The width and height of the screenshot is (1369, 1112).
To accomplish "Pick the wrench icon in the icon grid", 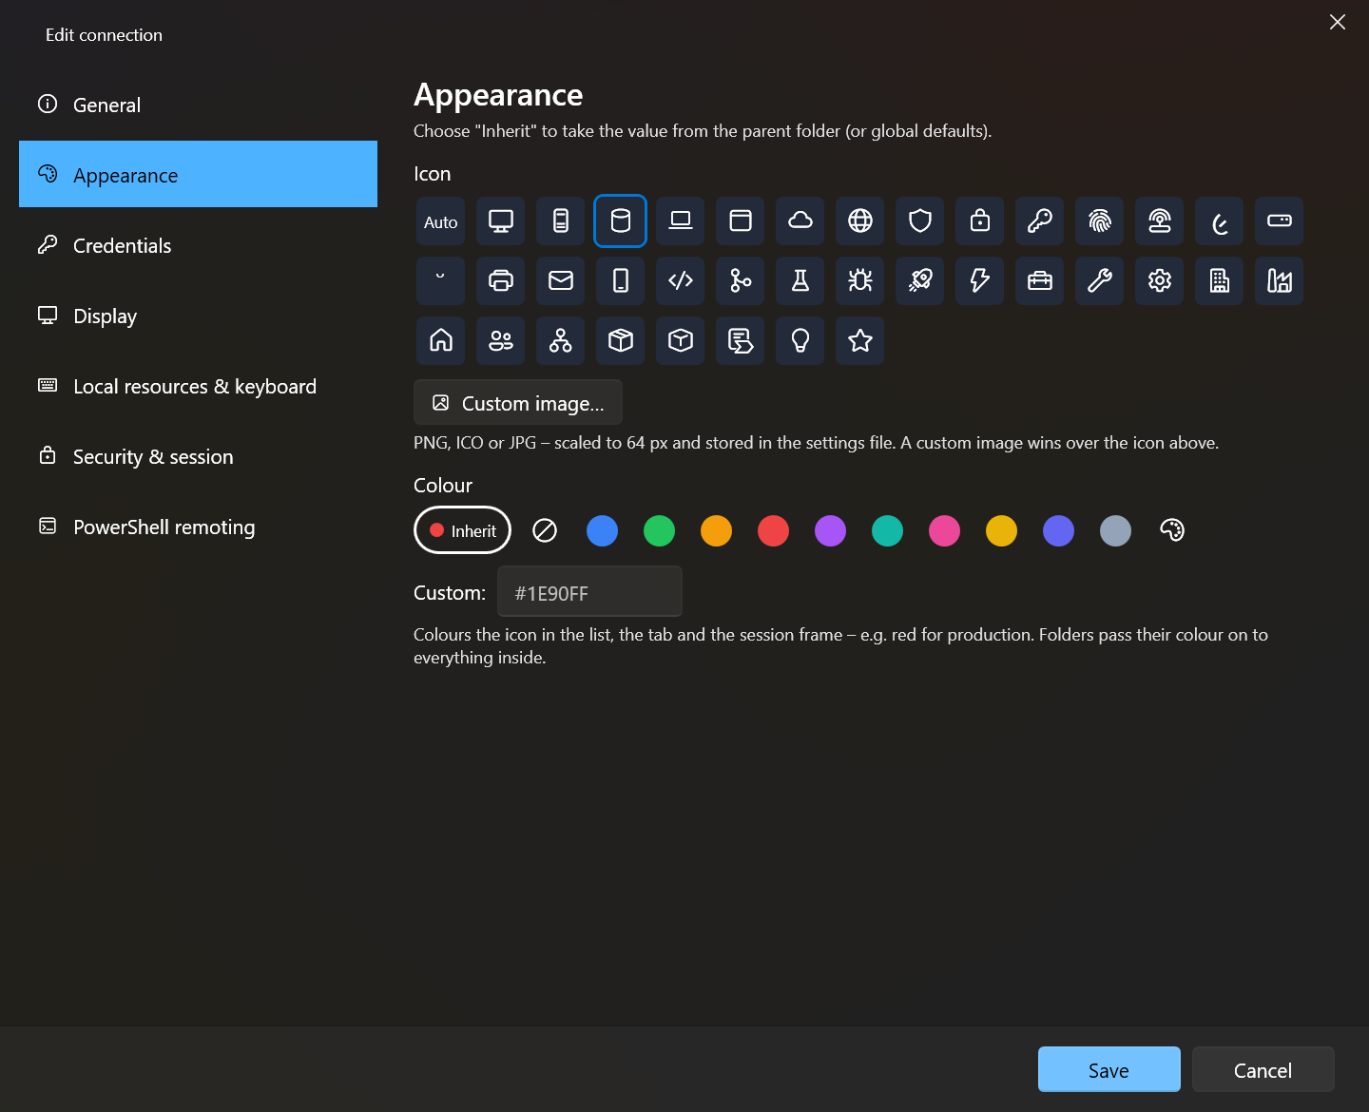I will pyautogui.click(x=1100, y=281).
